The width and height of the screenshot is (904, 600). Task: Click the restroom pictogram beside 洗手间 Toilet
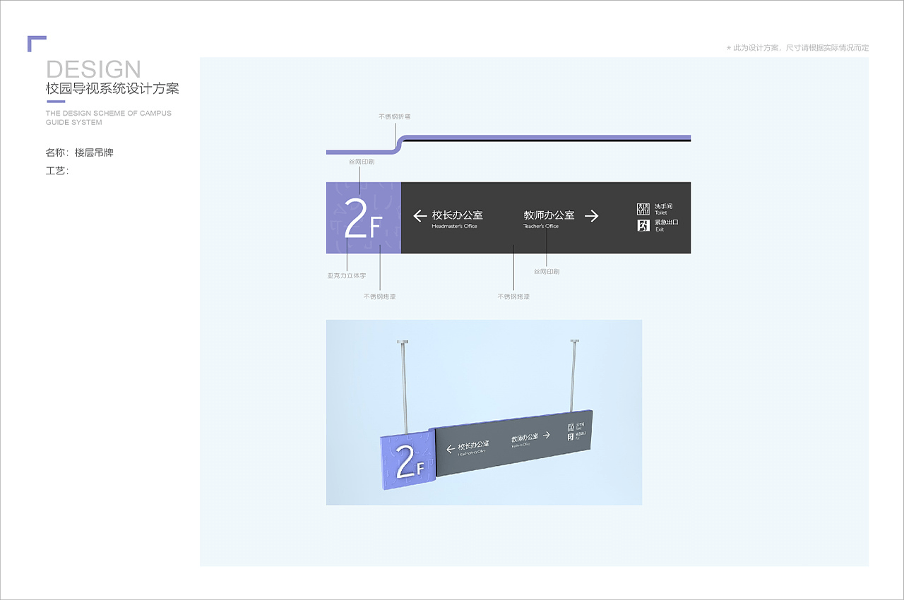point(643,209)
